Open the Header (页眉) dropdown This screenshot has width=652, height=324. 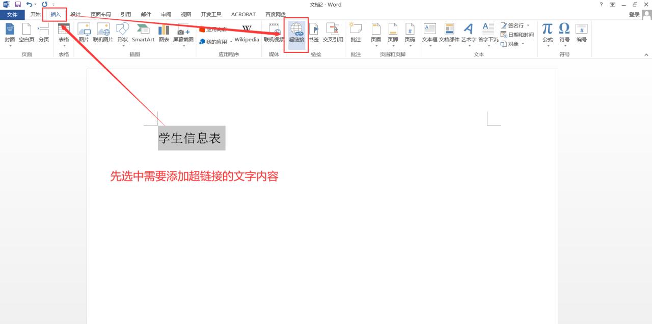pyautogui.click(x=376, y=34)
